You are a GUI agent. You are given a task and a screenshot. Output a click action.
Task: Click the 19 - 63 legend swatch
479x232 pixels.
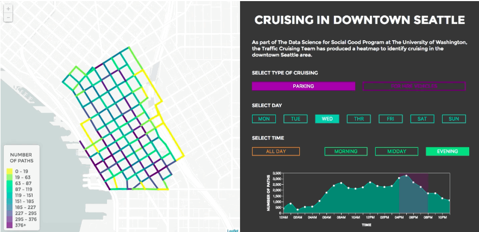pyautogui.click(x=10, y=177)
